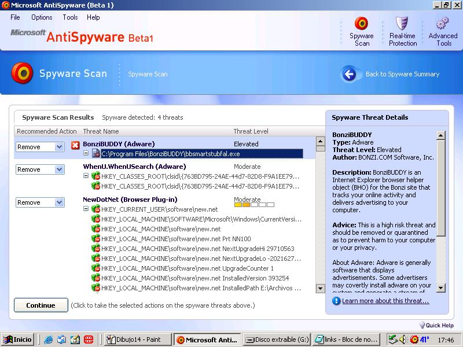Click the Quick Help lightbulb icon

pos(422,325)
